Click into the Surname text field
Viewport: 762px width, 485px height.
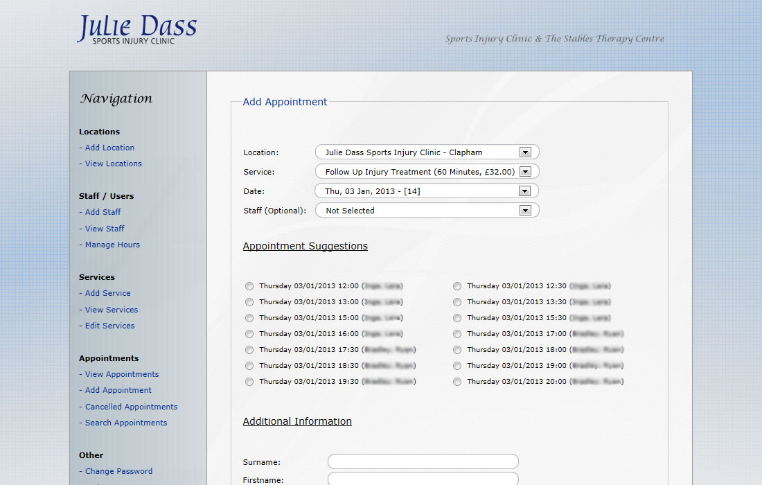click(423, 461)
